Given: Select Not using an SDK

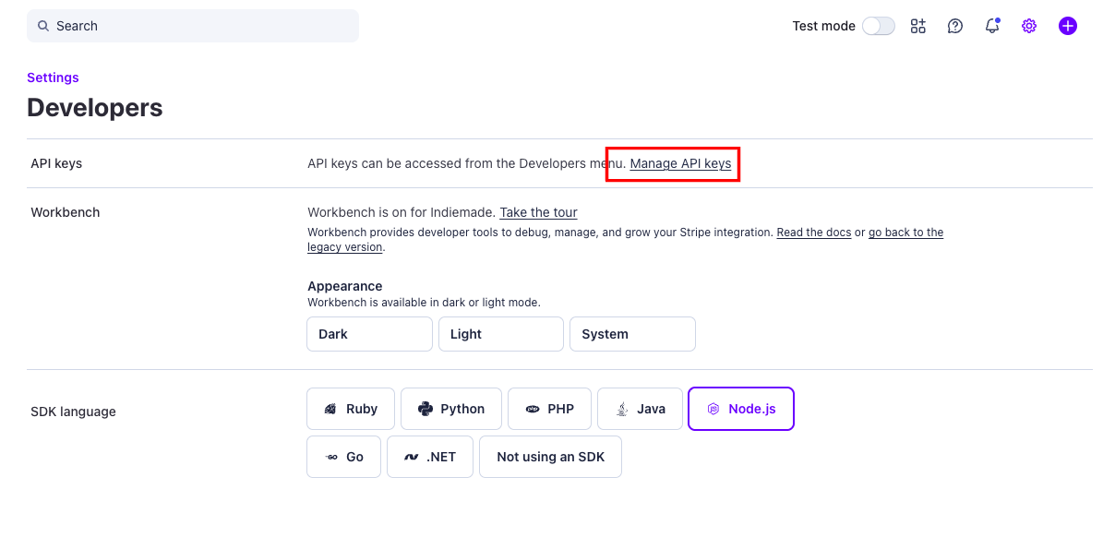Looking at the screenshot, I should coord(550,456).
